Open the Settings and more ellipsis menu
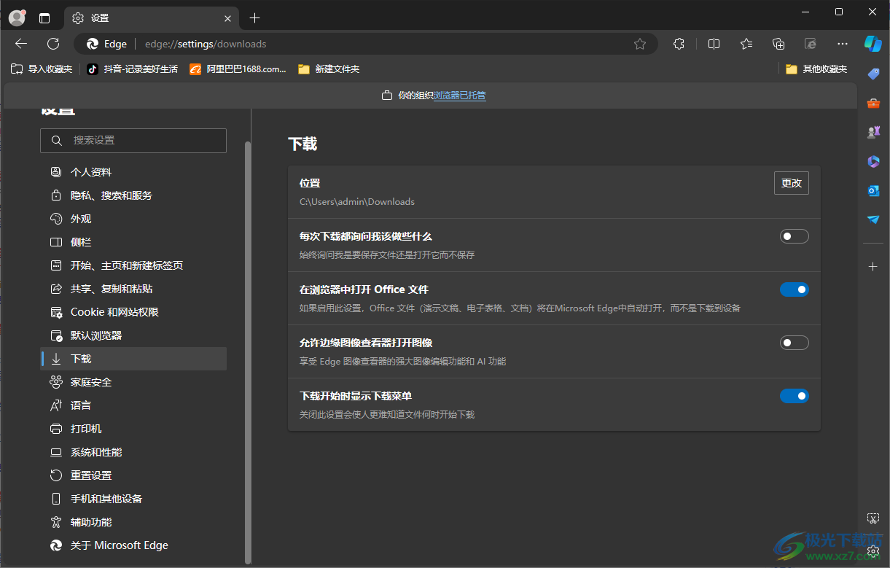This screenshot has height=568, width=890. 843,44
